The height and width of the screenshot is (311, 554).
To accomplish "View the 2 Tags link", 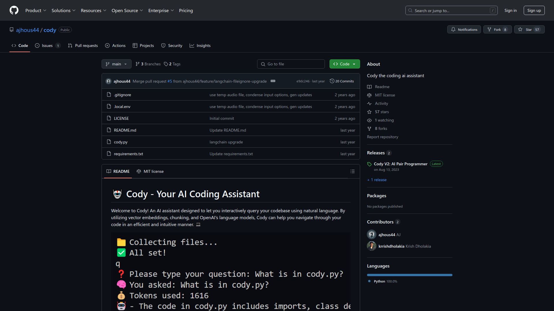I will click(x=172, y=64).
